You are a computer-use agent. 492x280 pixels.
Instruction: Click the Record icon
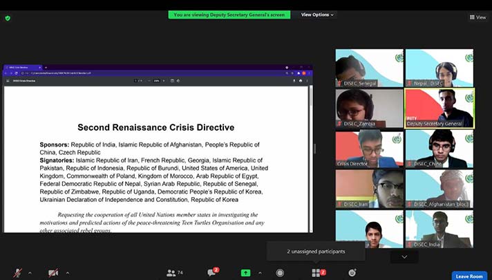click(280, 272)
